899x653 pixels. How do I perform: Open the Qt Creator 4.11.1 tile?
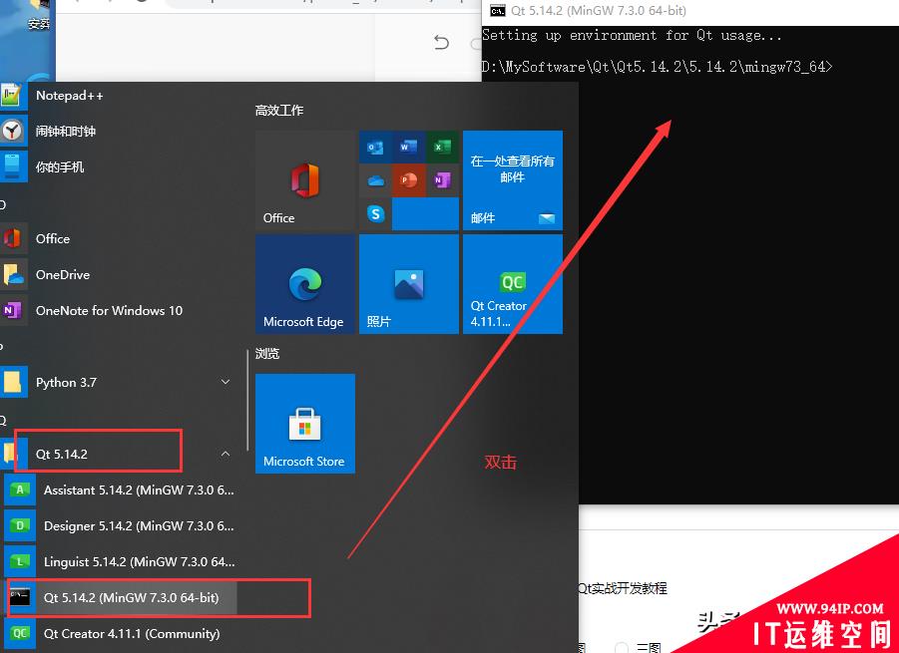tap(513, 284)
